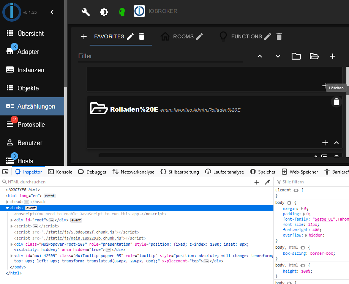Collapse all enums with up chevron in toolbar

[260, 56]
